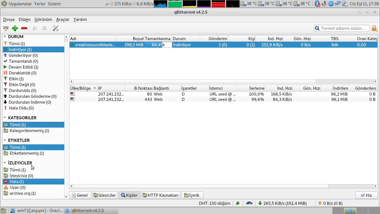380x214 pixels.
Task: Select İndiriliyor (1) in the status list
Action: point(33,50)
